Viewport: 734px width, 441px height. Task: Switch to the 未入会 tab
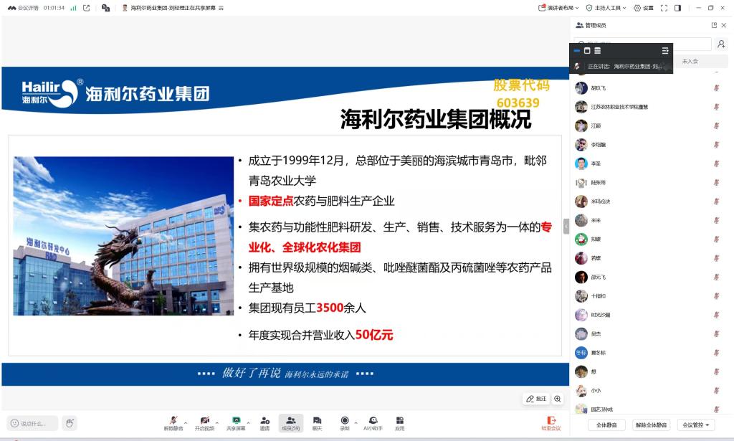(690, 62)
